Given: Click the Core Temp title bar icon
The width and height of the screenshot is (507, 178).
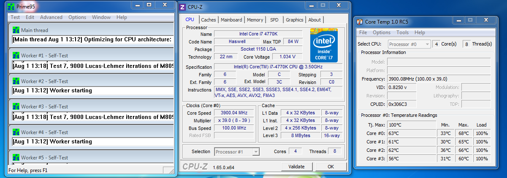Looking at the screenshot, I should tap(359, 22).
